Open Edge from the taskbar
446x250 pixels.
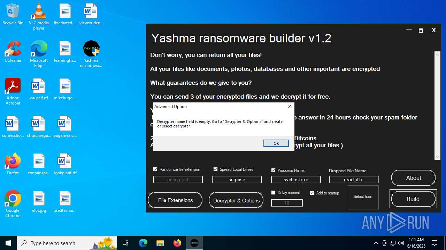[x=143, y=243]
